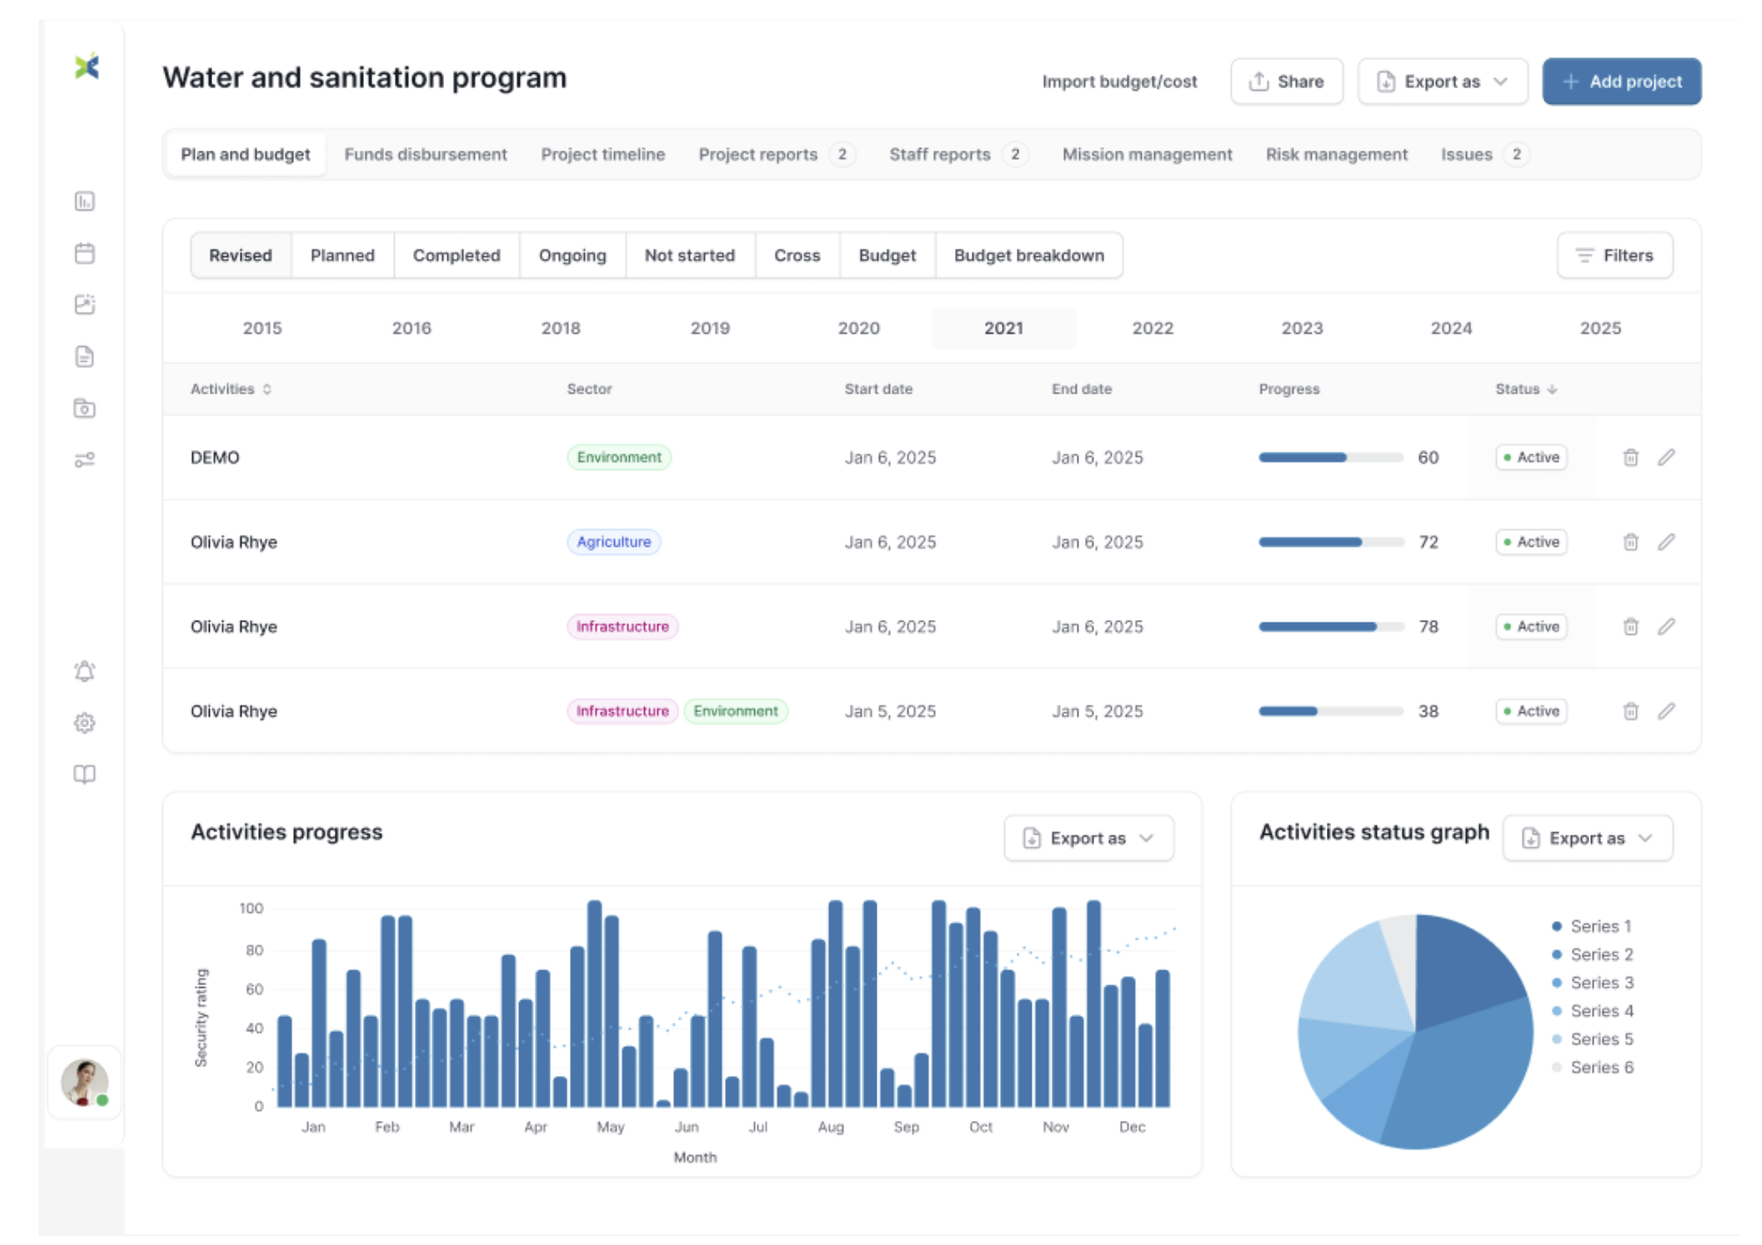Click the Add project button

coord(1621,81)
